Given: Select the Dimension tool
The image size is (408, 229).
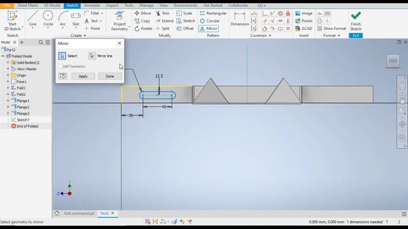Looking at the screenshot, I should pyautogui.click(x=240, y=18).
